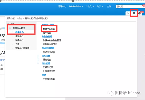Viewport: 145px width, 100px height.
Task: Click the double chevron collapse icon
Action: (x=128, y=13)
